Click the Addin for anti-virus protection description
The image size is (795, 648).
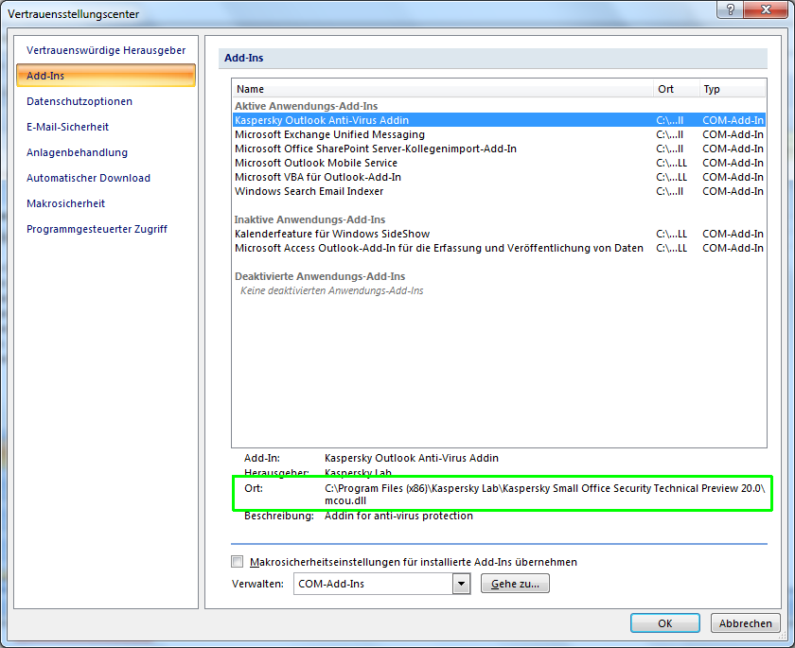pyautogui.click(x=398, y=516)
